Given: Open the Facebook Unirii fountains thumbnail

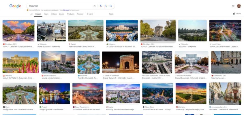Looking at the screenshot, I should coord(89,62).
